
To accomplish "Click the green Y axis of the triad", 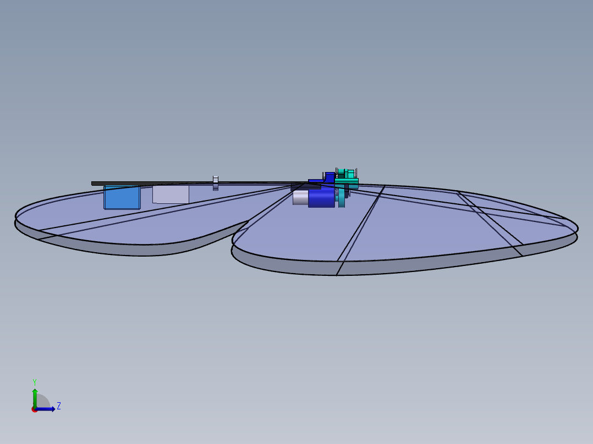I will (35, 397).
